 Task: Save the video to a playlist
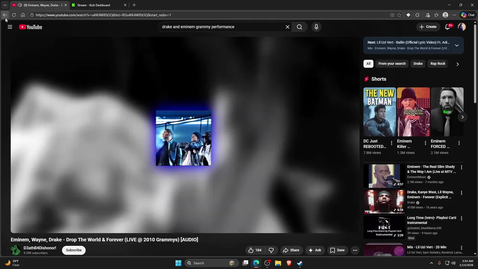coord(337,250)
